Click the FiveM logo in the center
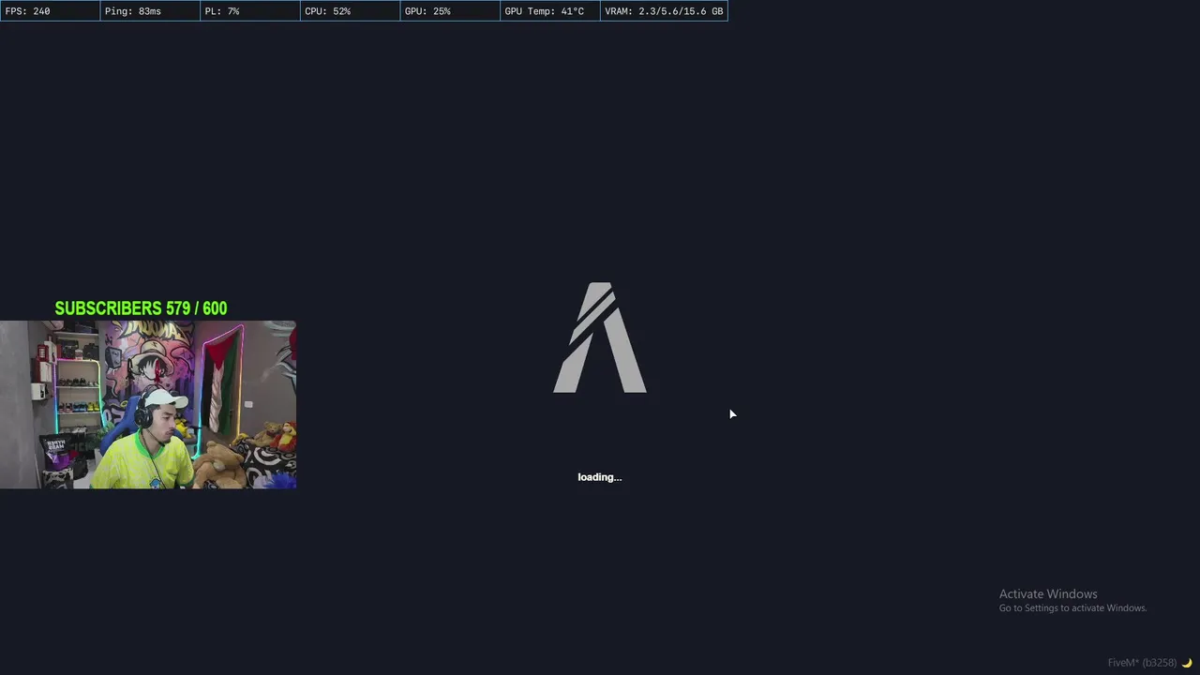This screenshot has height=675, width=1200. tap(600, 337)
